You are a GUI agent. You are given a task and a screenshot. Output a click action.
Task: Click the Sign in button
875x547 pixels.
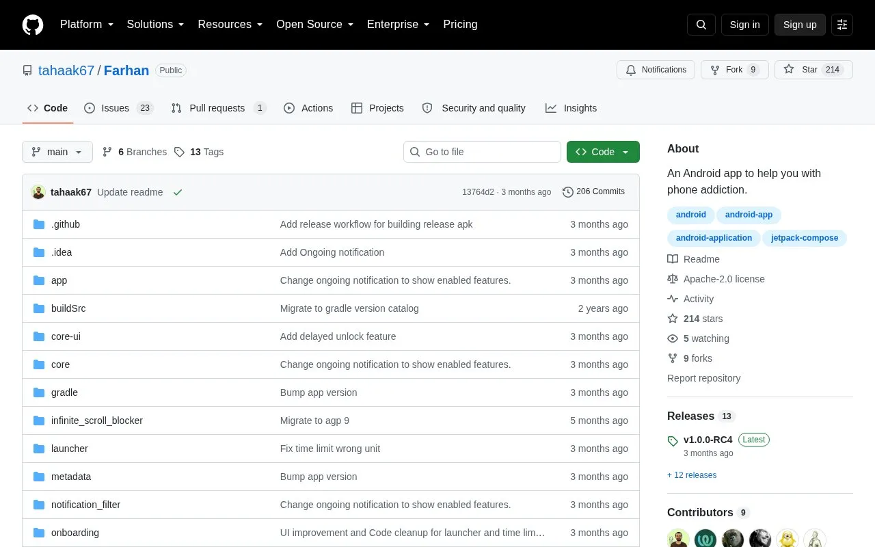point(744,25)
